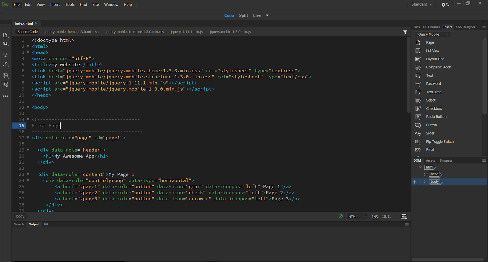Click the preview in browser icon
Image resolution: width=488 pixels, height=262 pixels.
[404, 217]
